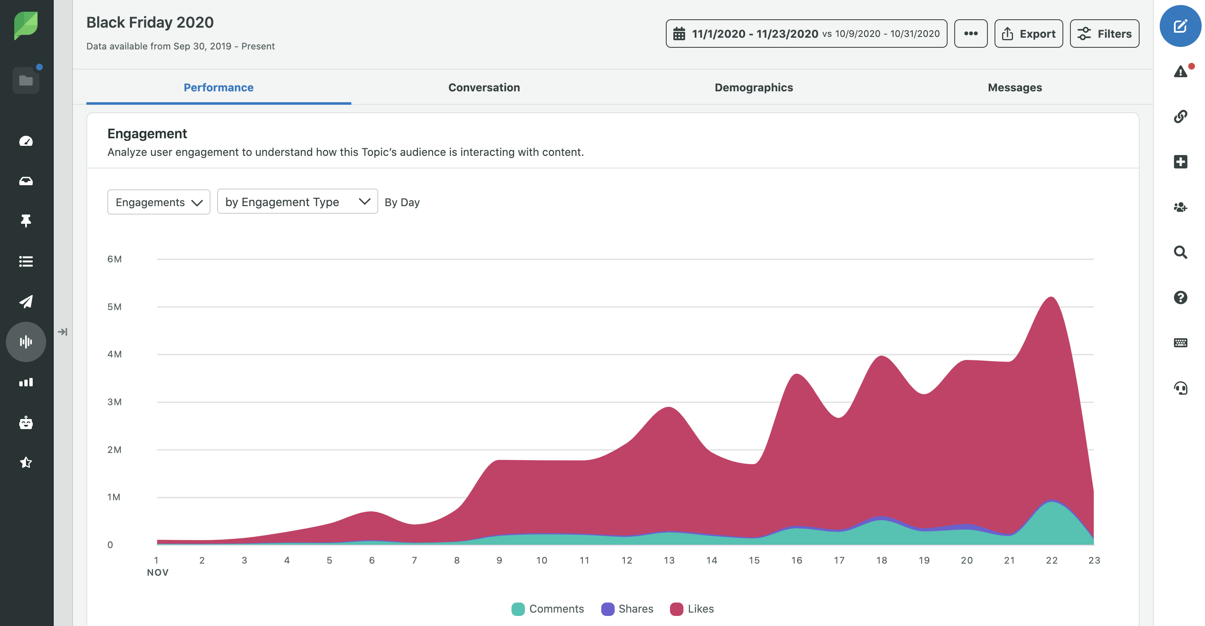
Task: Click the Export button
Action: tap(1028, 34)
